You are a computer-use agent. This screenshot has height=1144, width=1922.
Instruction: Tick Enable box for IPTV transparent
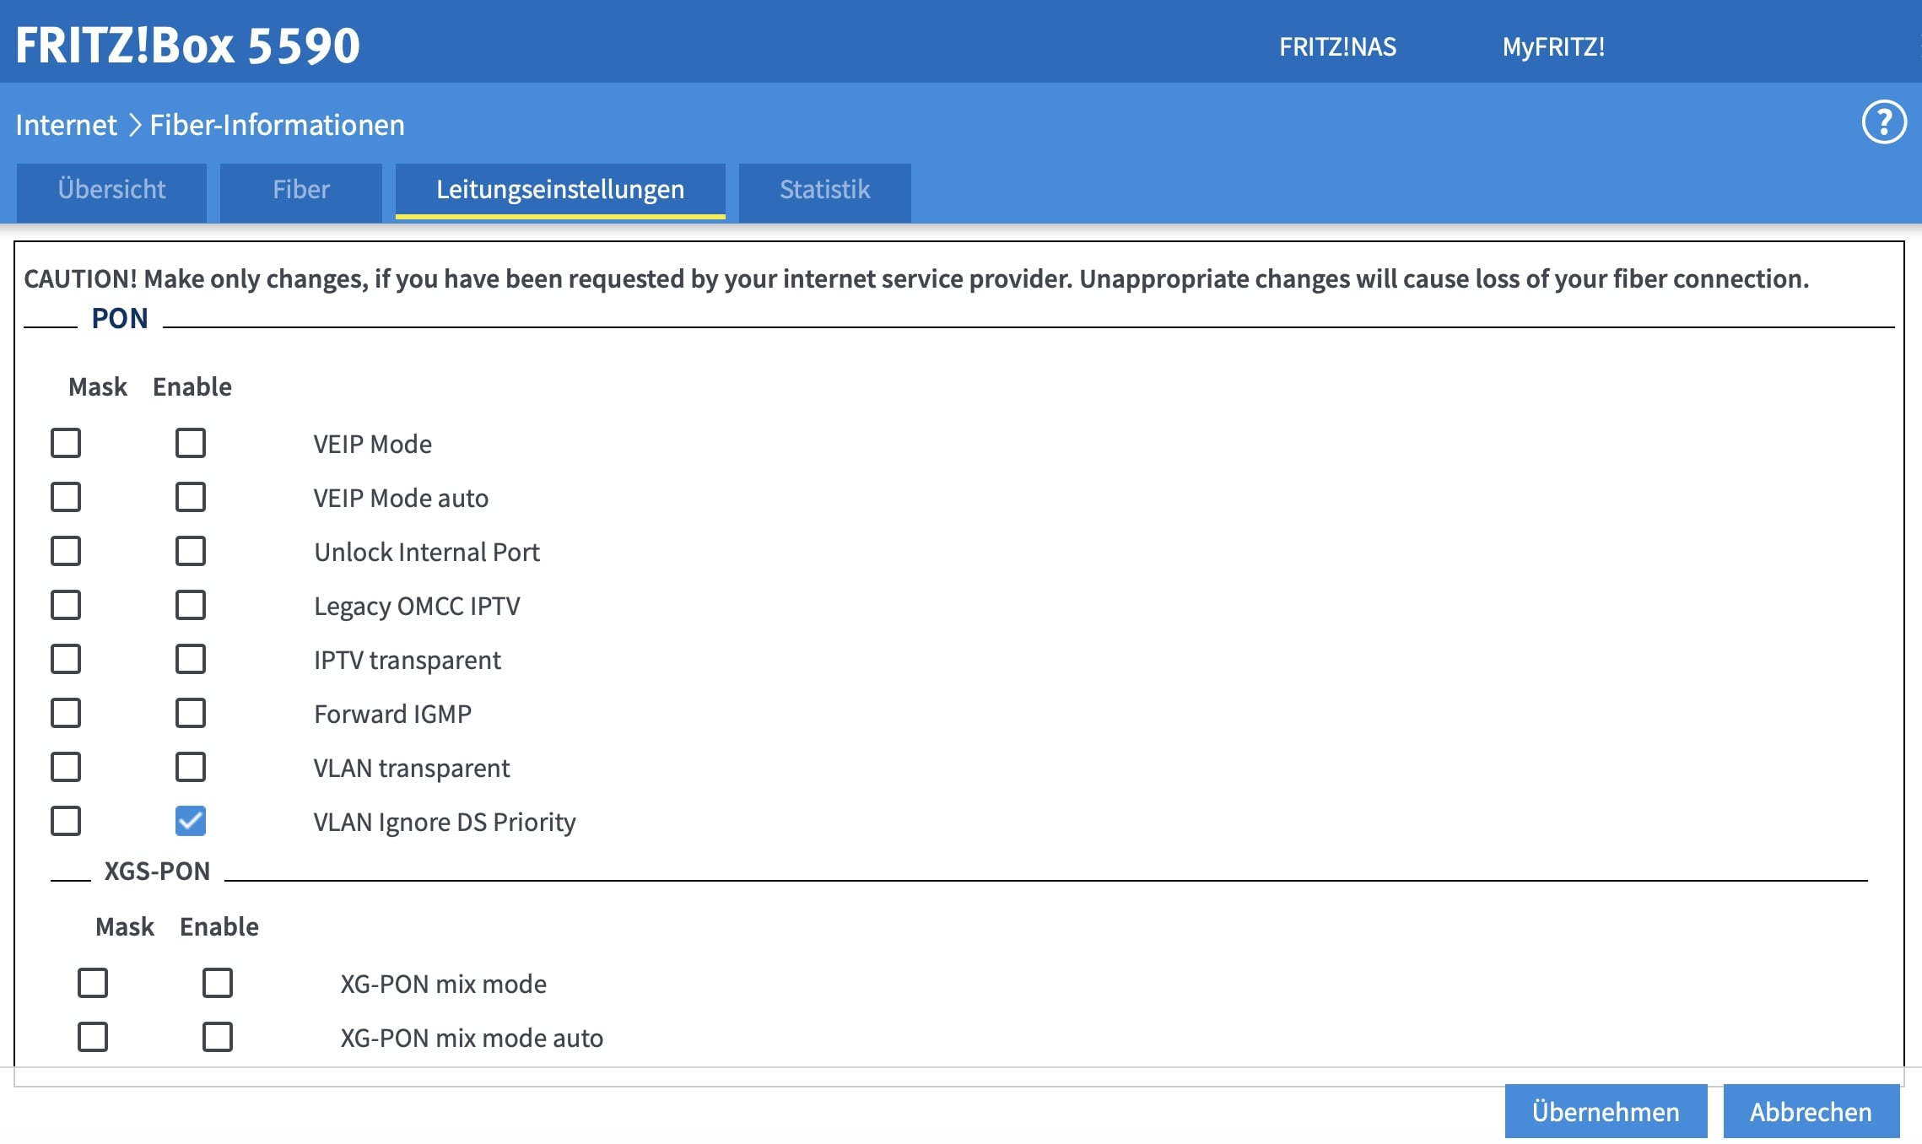pos(191,659)
